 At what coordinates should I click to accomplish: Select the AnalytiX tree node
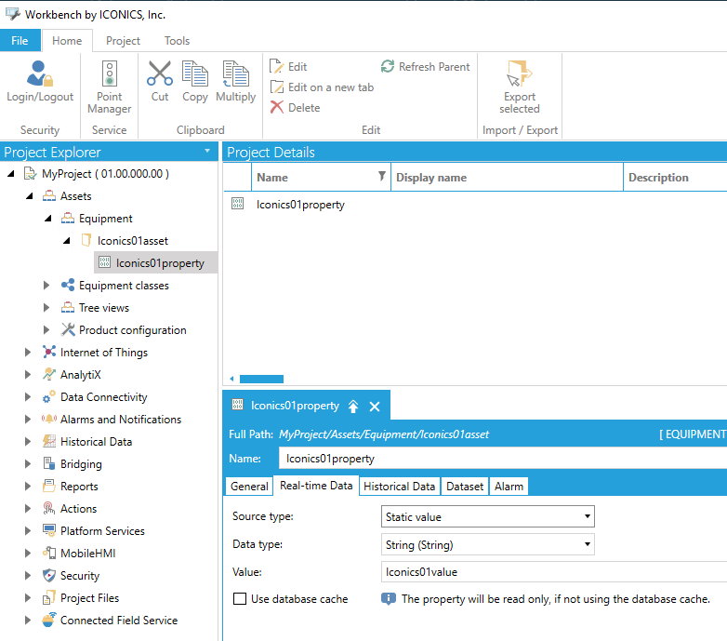pyautogui.click(x=80, y=375)
